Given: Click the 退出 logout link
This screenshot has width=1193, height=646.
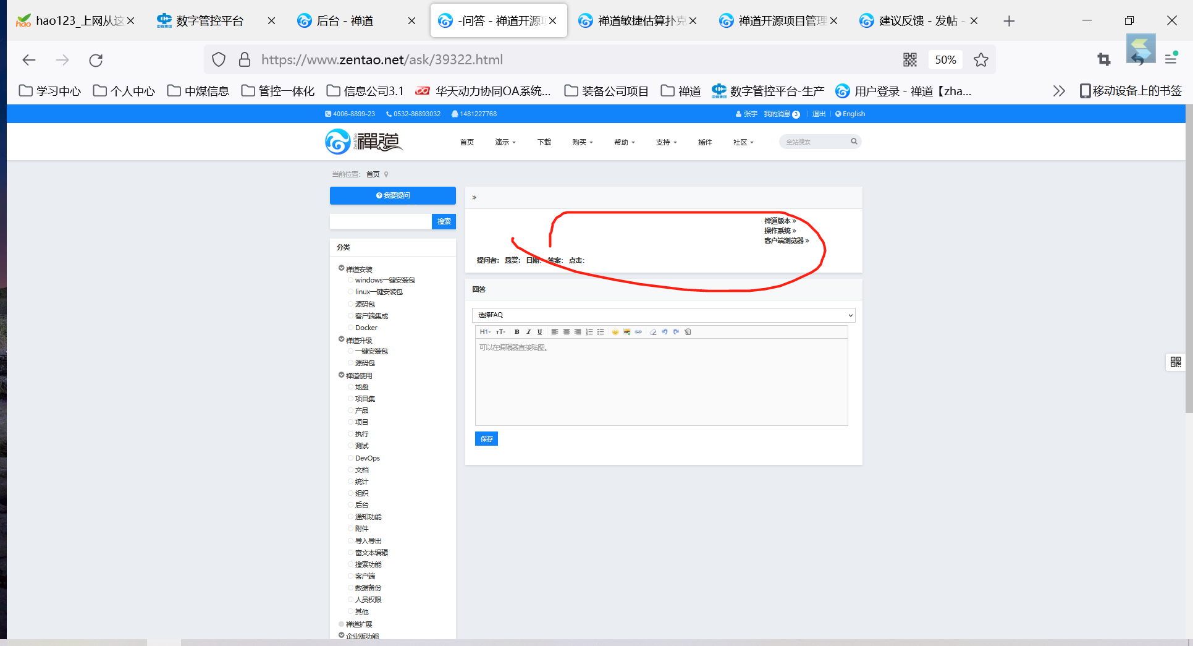Looking at the screenshot, I should click(819, 114).
